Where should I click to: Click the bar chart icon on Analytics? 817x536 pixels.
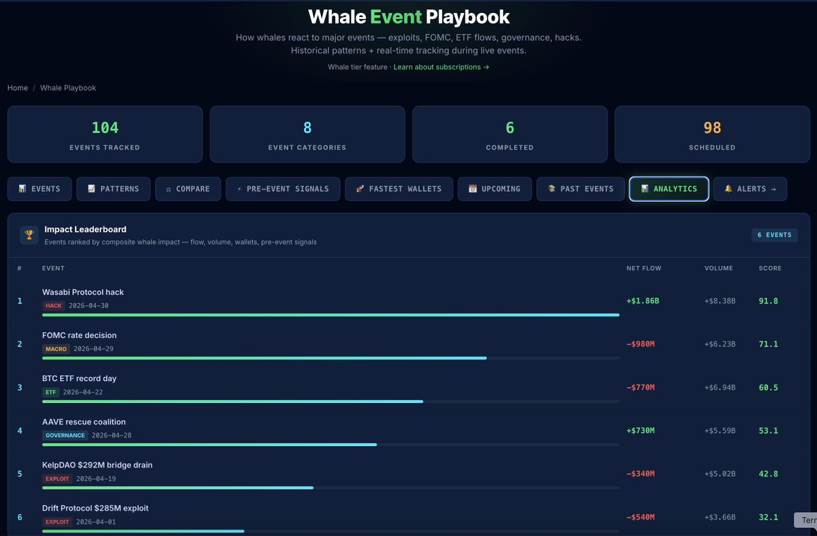(645, 189)
